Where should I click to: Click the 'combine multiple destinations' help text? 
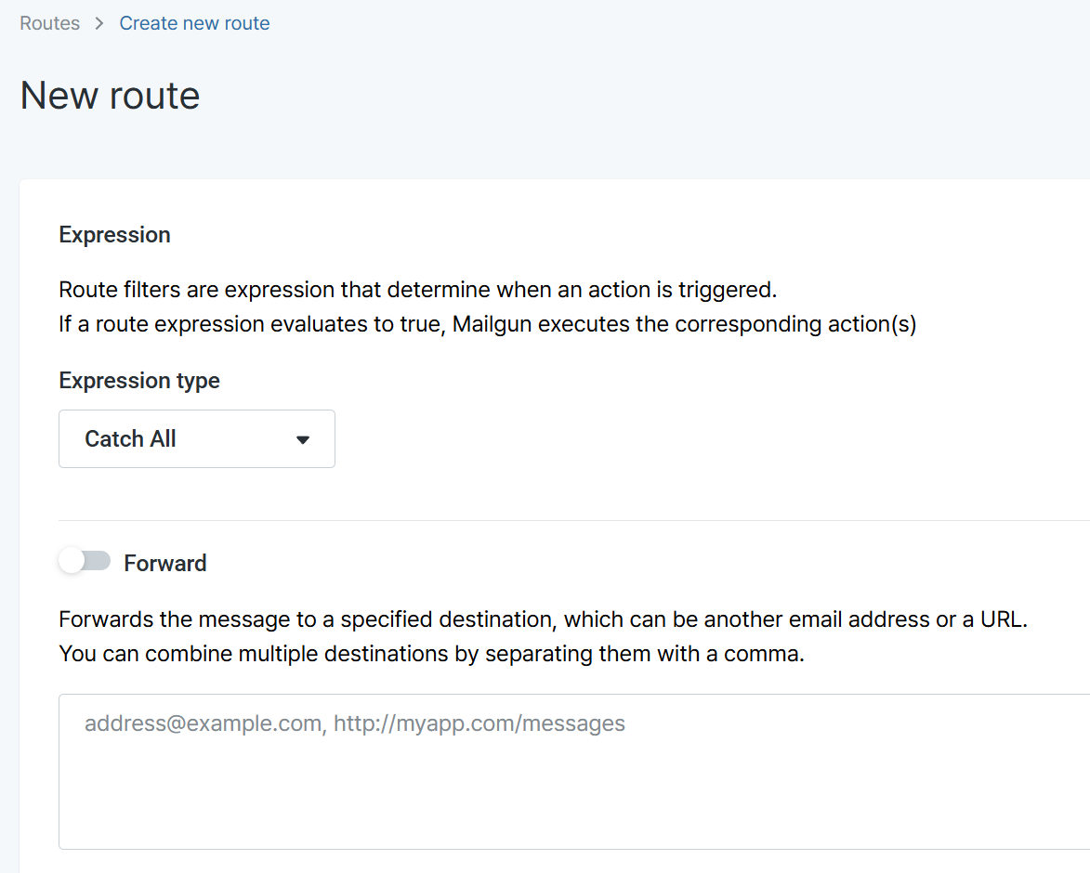pyautogui.click(x=432, y=654)
